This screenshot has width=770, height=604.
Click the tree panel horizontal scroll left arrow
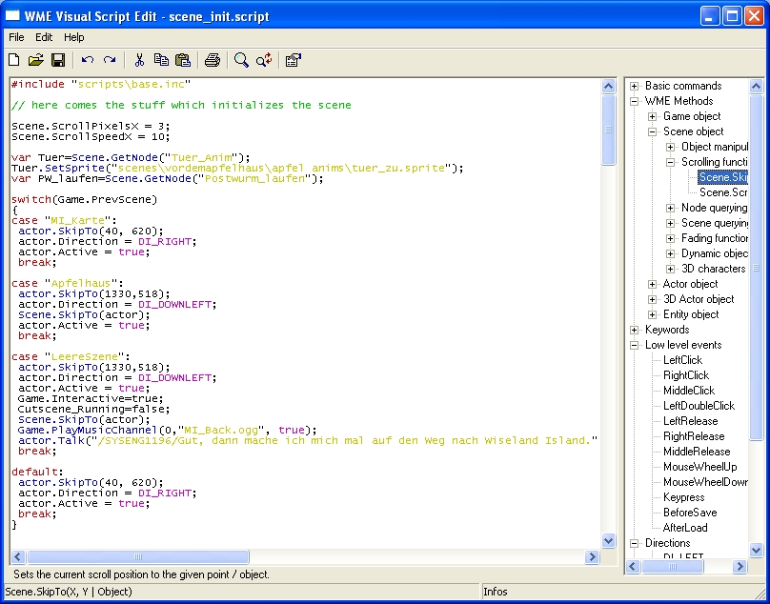tap(633, 567)
